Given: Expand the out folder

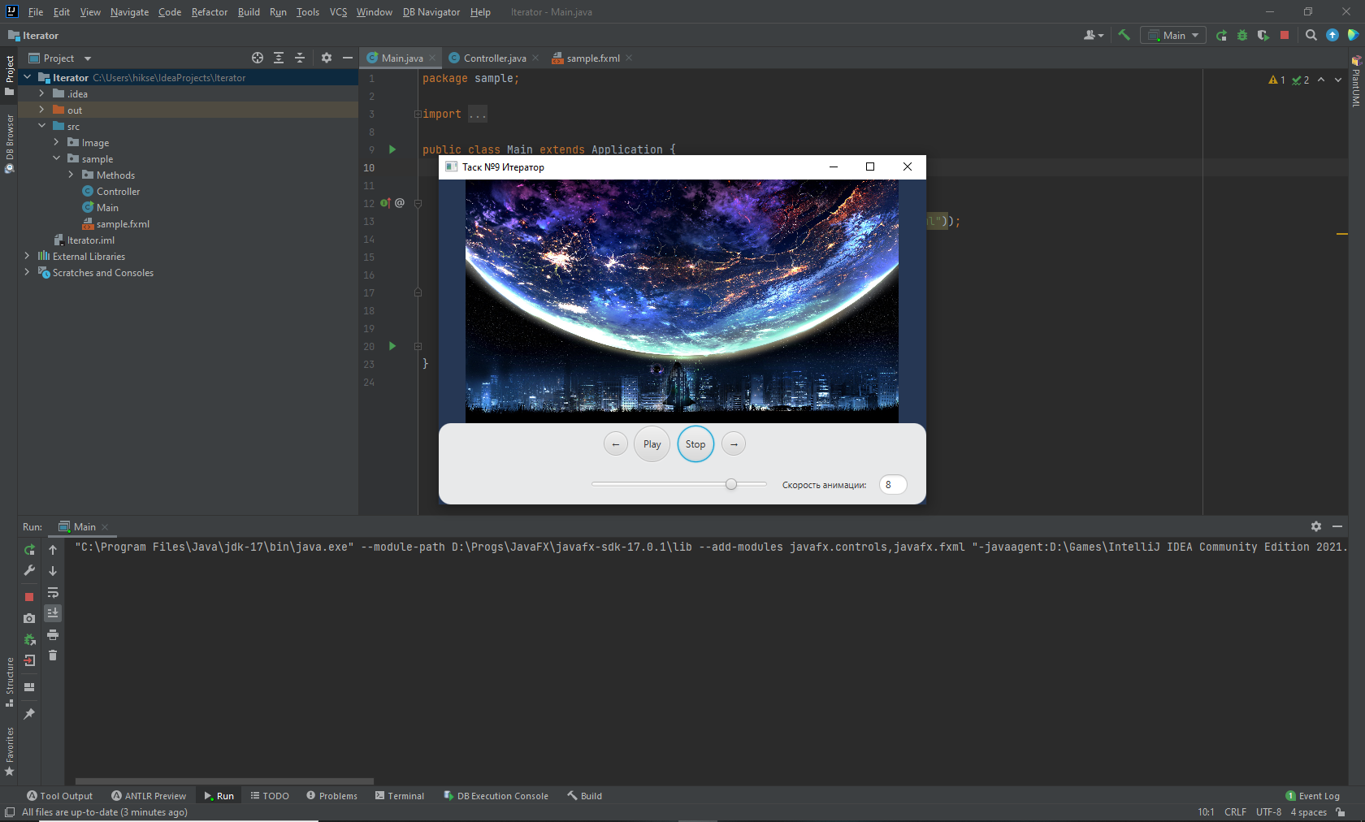Looking at the screenshot, I should [41, 110].
